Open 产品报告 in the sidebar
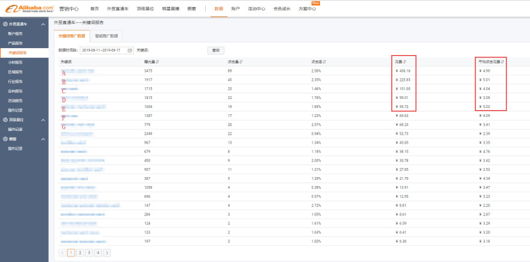This screenshot has height=262, width=530. click(x=15, y=43)
